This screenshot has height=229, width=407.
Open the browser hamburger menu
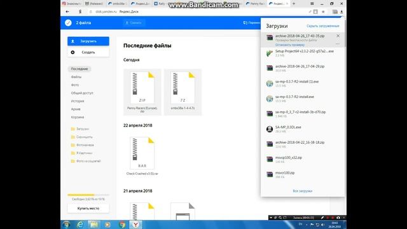coord(312,4)
